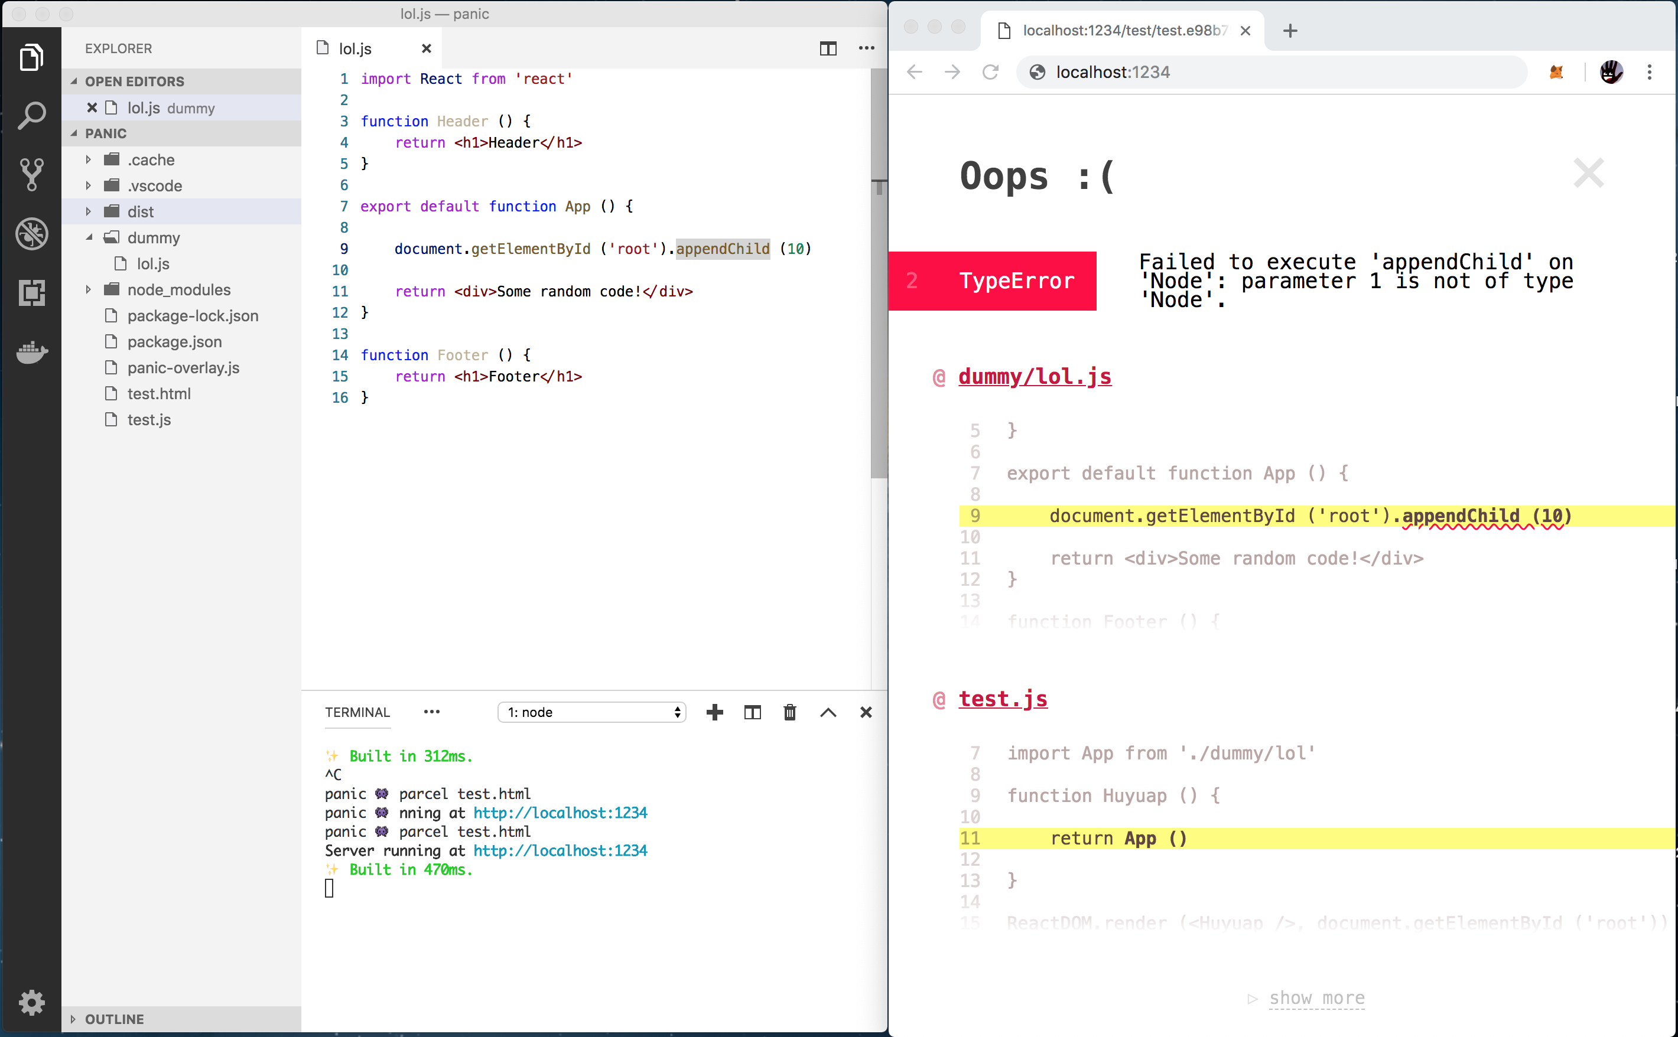Close the lol.js editor tab
1678x1037 pixels.
426,48
